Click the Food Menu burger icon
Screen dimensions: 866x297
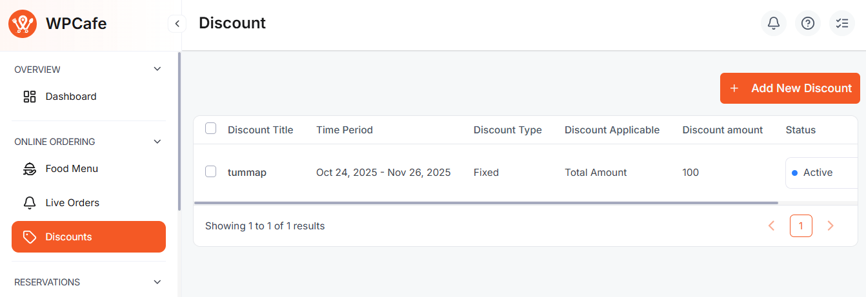click(x=30, y=169)
